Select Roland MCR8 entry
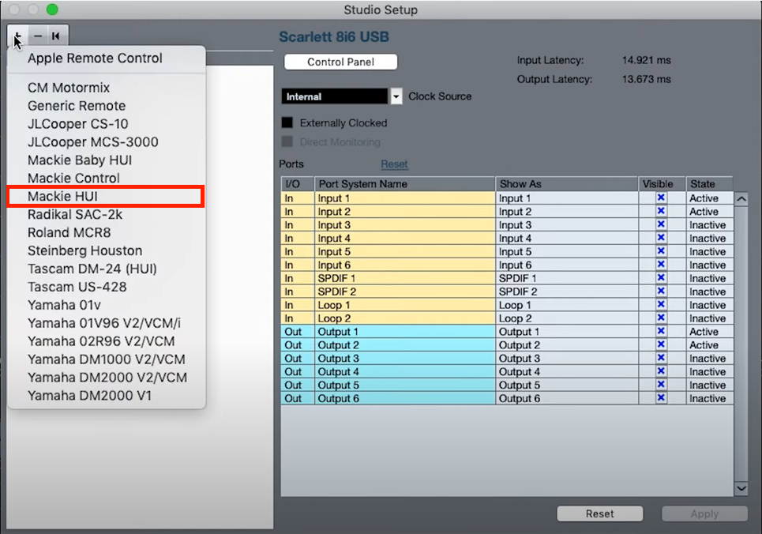This screenshot has width=762, height=534. (x=69, y=232)
